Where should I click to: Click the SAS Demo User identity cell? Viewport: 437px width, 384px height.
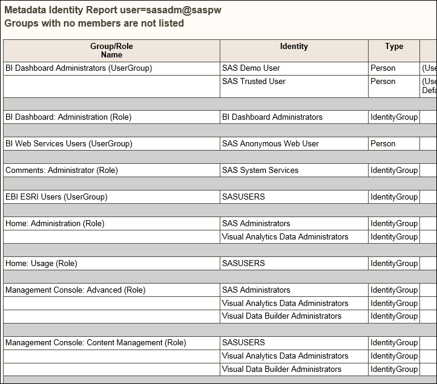pyautogui.click(x=251, y=68)
